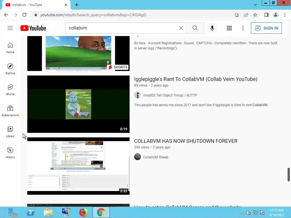This screenshot has width=291, height=218.
Task: Reload the page
Action: pos(24,15)
